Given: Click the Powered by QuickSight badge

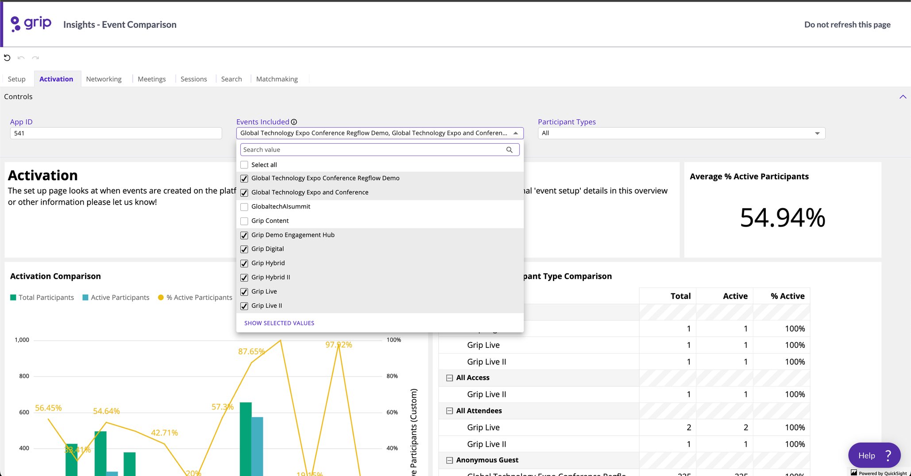Looking at the screenshot, I should (879, 473).
